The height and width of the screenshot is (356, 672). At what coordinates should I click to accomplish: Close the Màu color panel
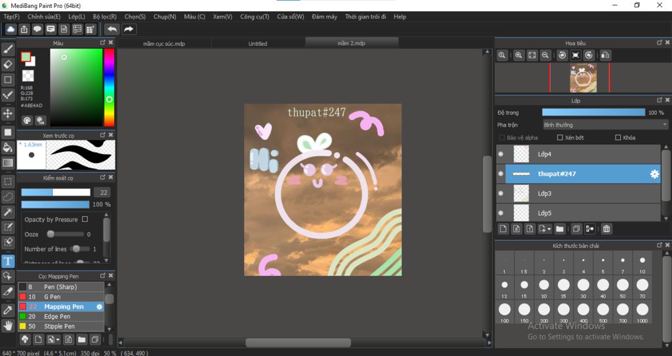coord(110,43)
